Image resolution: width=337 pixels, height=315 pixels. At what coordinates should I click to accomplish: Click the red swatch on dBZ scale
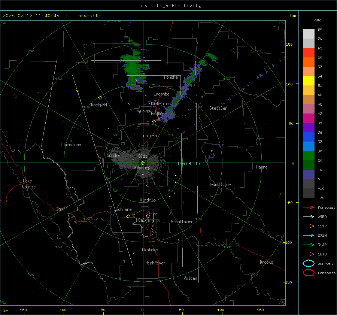pos(309,53)
